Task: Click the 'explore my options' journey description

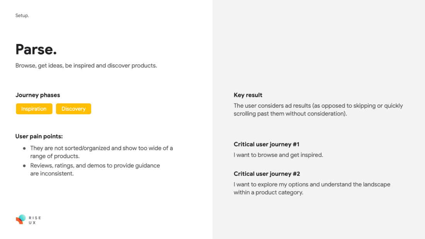Action: coord(312,188)
